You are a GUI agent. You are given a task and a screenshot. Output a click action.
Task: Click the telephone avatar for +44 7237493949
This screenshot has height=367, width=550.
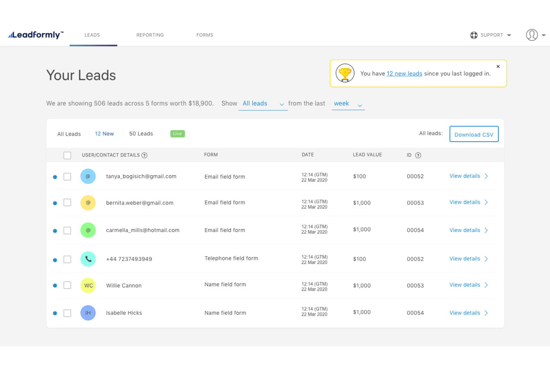[88, 259]
